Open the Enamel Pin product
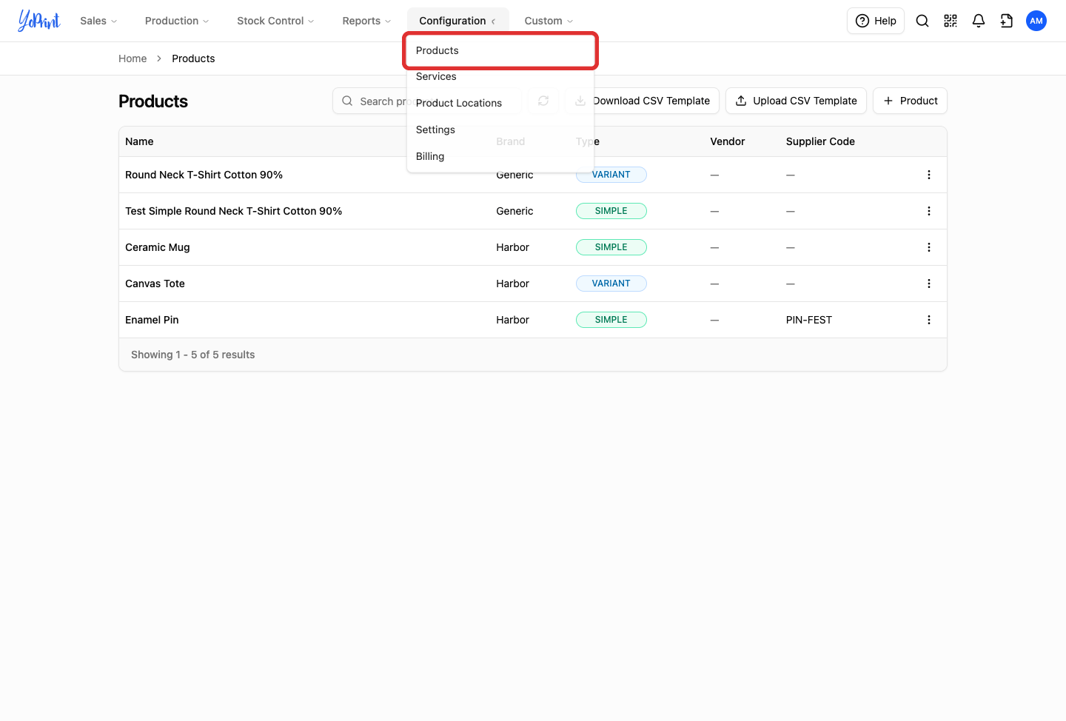The width and height of the screenshot is (1066, 721). coord(152,320)
